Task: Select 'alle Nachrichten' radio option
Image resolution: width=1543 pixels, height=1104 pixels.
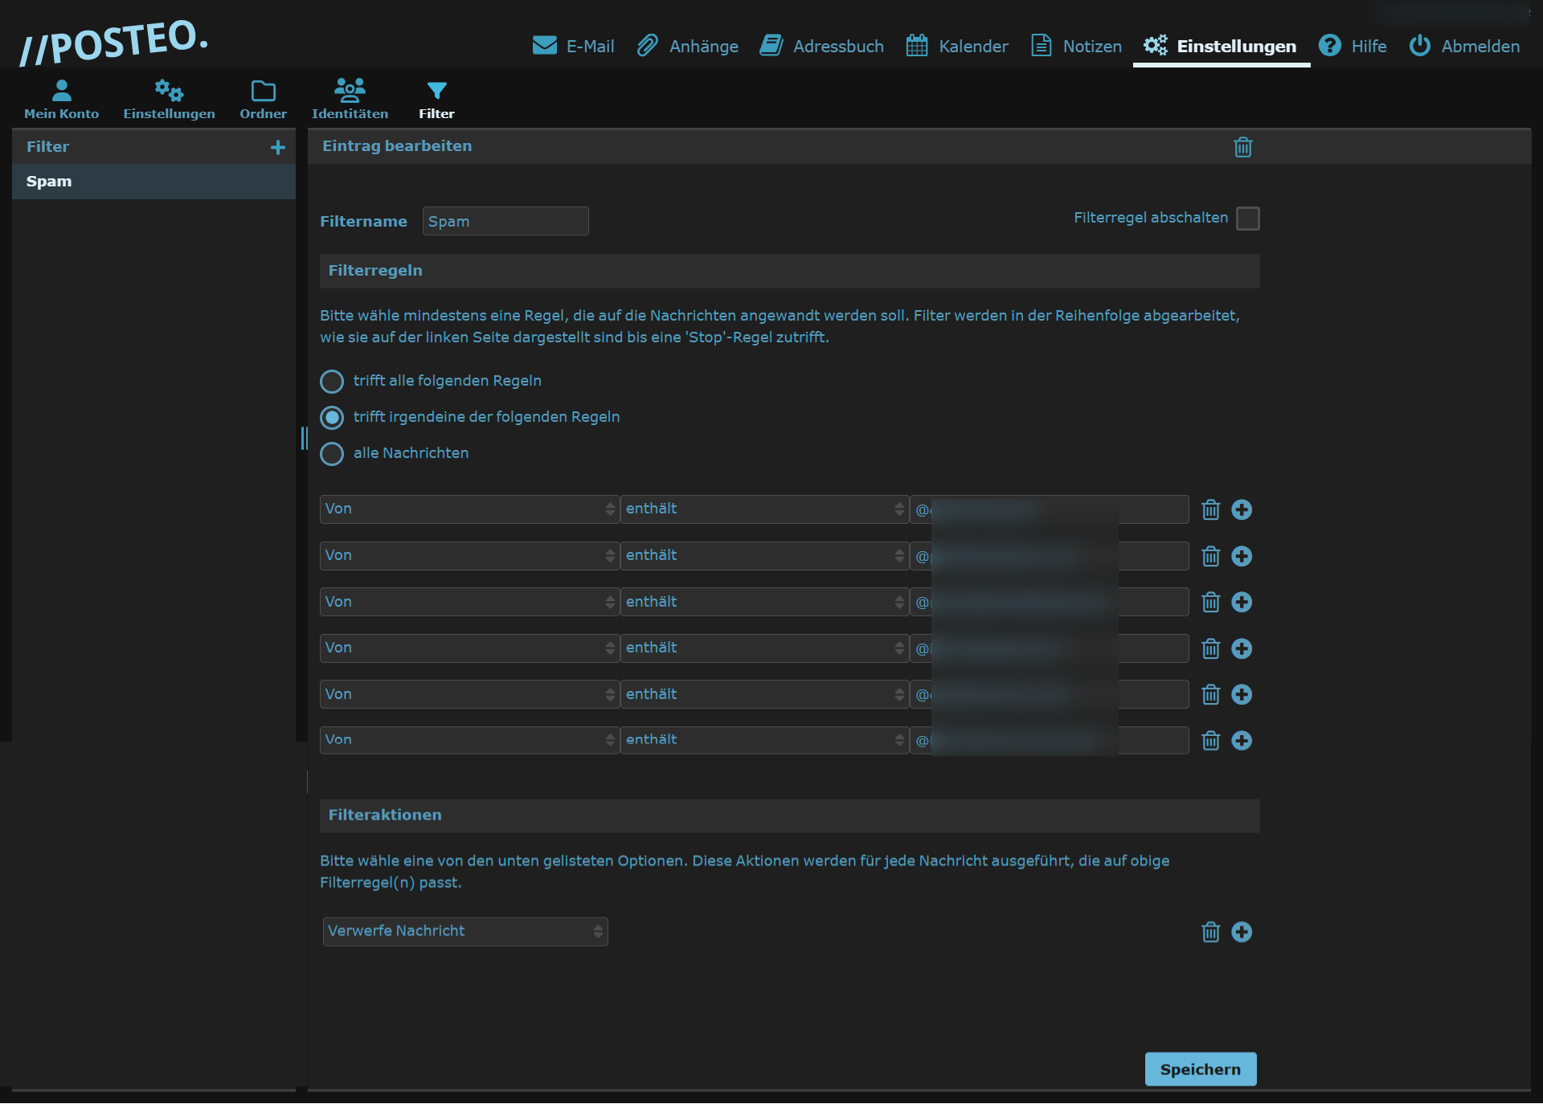Action: [332, 454]
